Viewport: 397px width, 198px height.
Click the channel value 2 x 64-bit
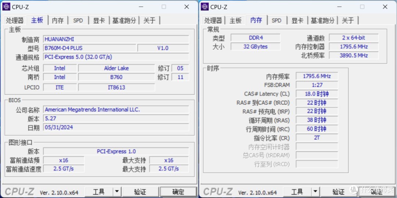pyautogui.click(x=354, y=38)
